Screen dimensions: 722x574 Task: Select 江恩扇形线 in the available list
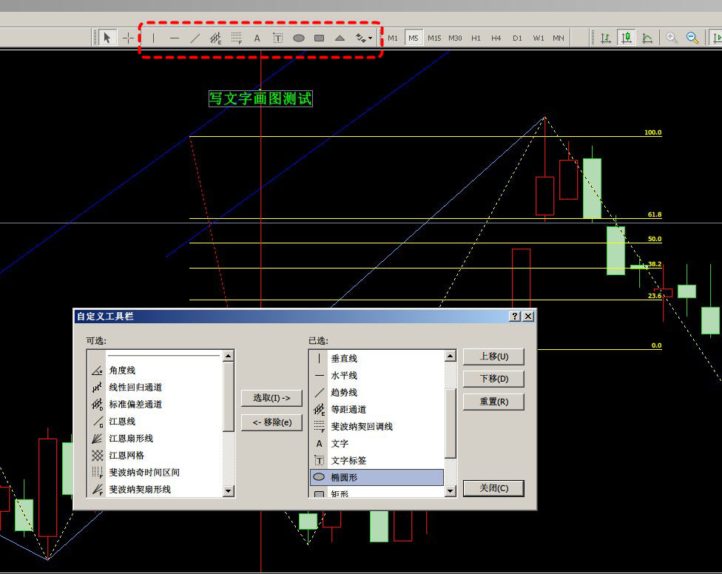[x=131, y=439]
